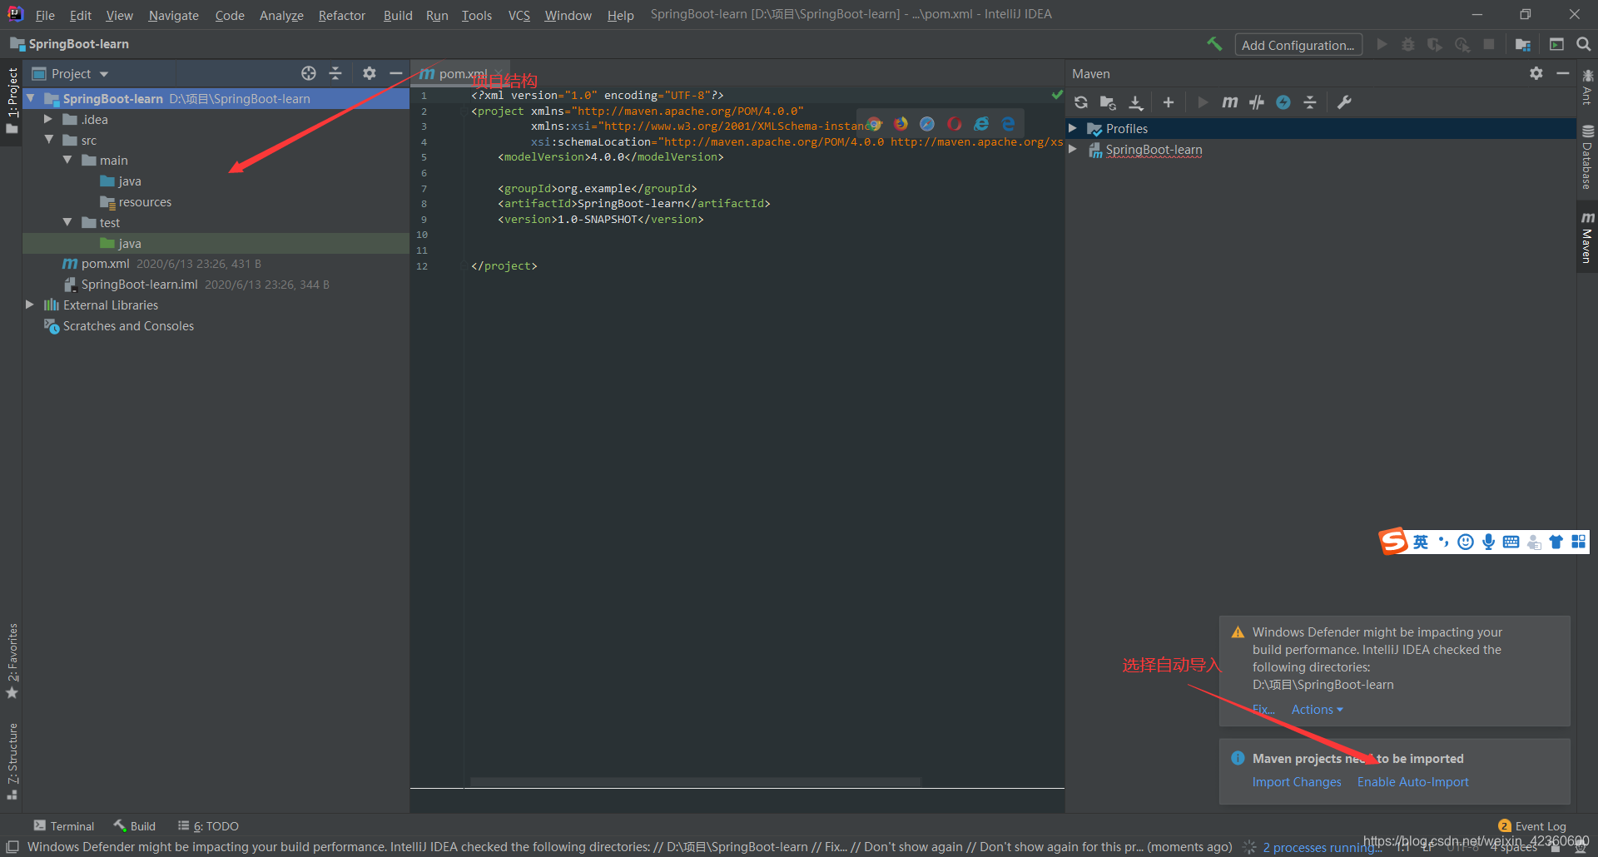Click Enable Auto-Import link

1412,782
